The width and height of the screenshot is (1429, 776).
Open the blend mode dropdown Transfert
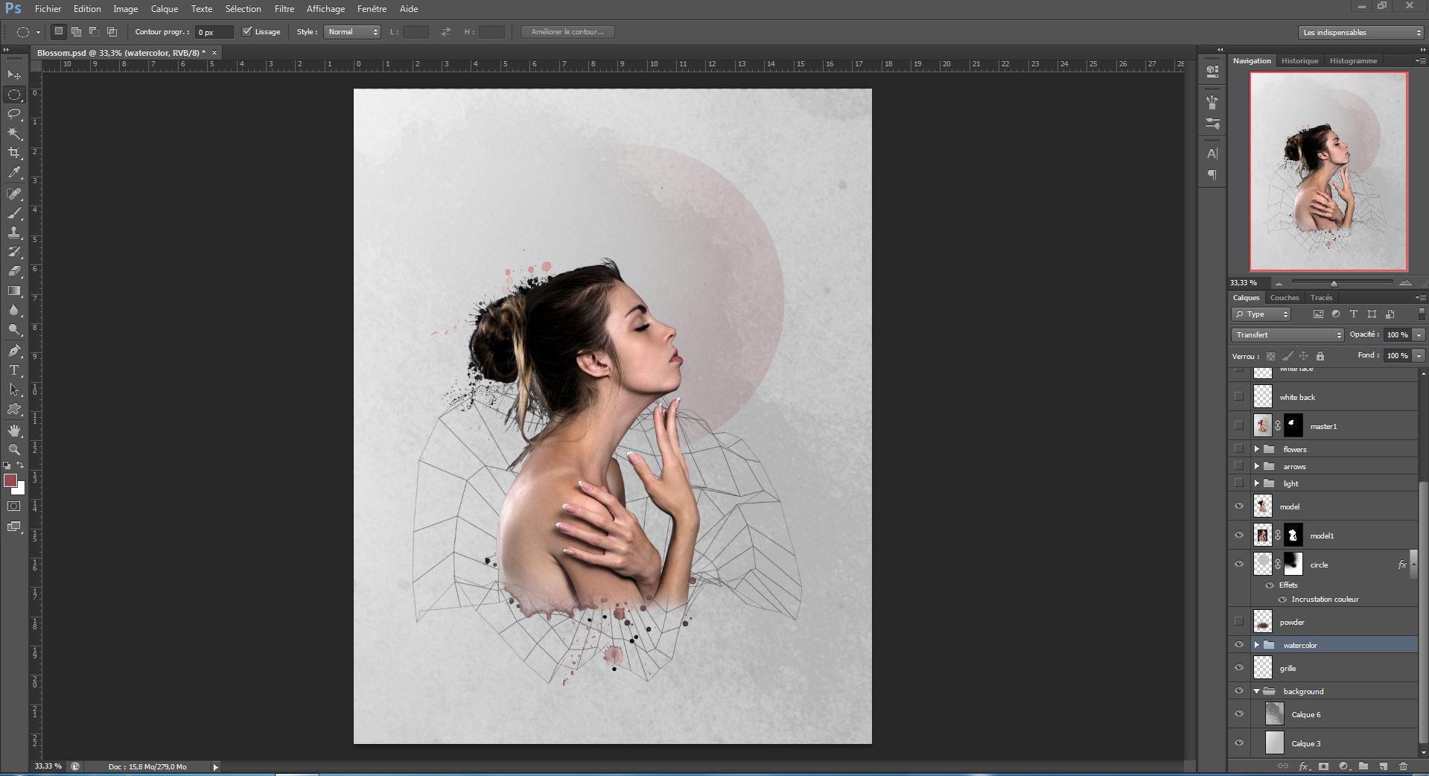coord(1287,335)
